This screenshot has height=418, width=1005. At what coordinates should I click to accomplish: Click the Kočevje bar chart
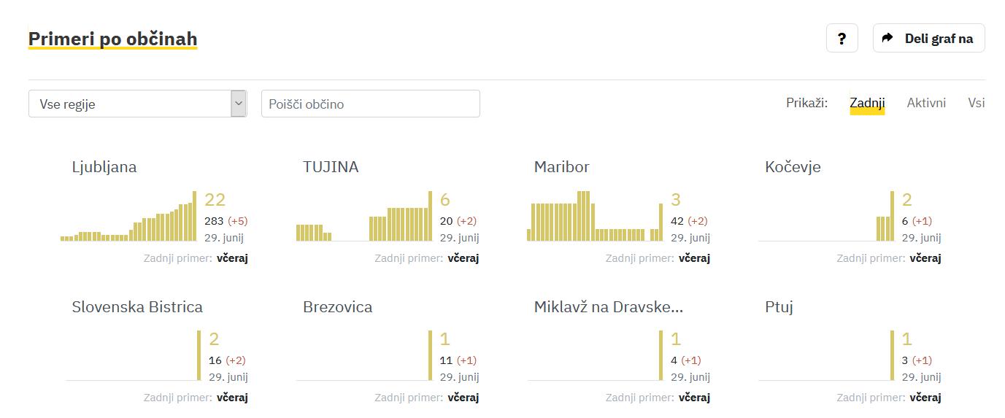[825, 217]
